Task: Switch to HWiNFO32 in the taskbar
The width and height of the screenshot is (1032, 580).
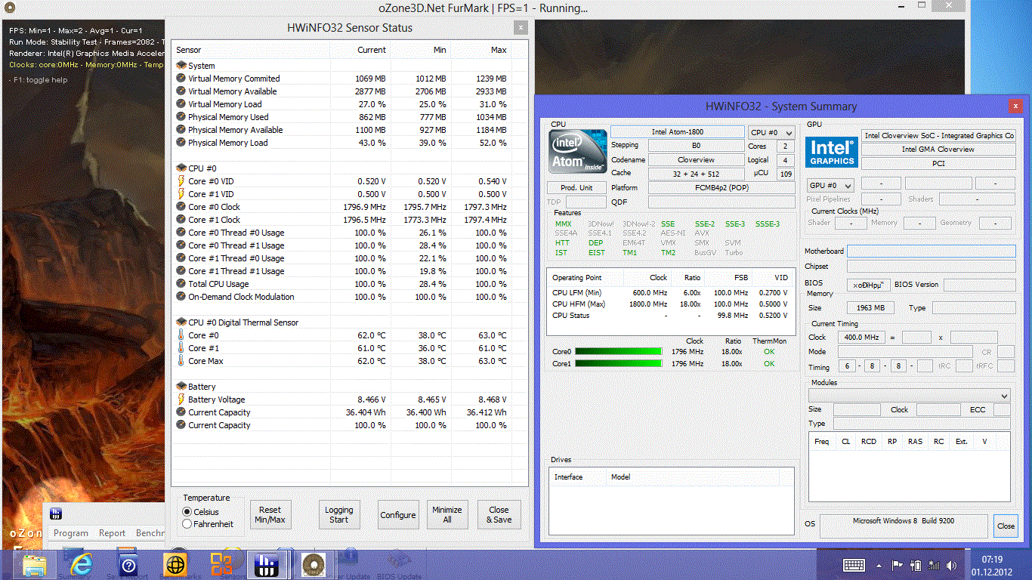Action: click(x=268, y=565)
